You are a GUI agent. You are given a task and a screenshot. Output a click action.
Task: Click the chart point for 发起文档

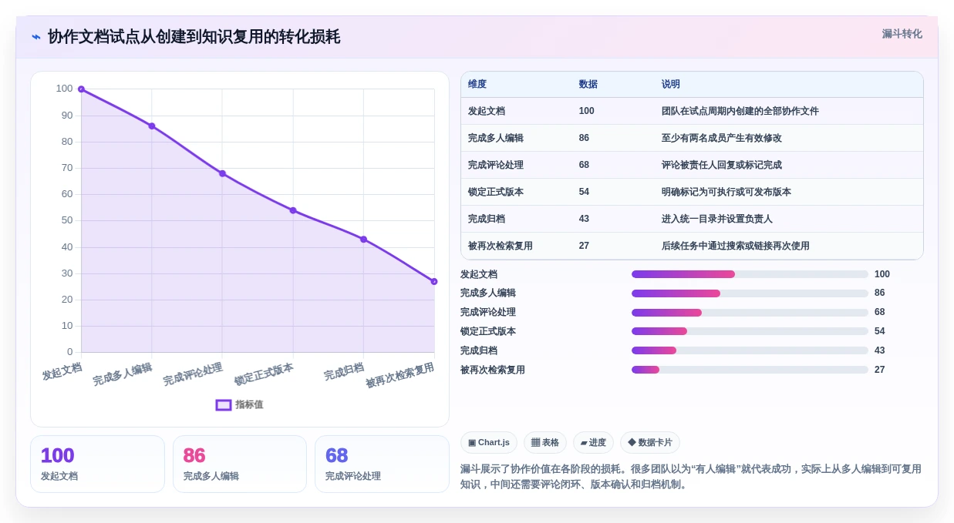click(x=81, y=89)
